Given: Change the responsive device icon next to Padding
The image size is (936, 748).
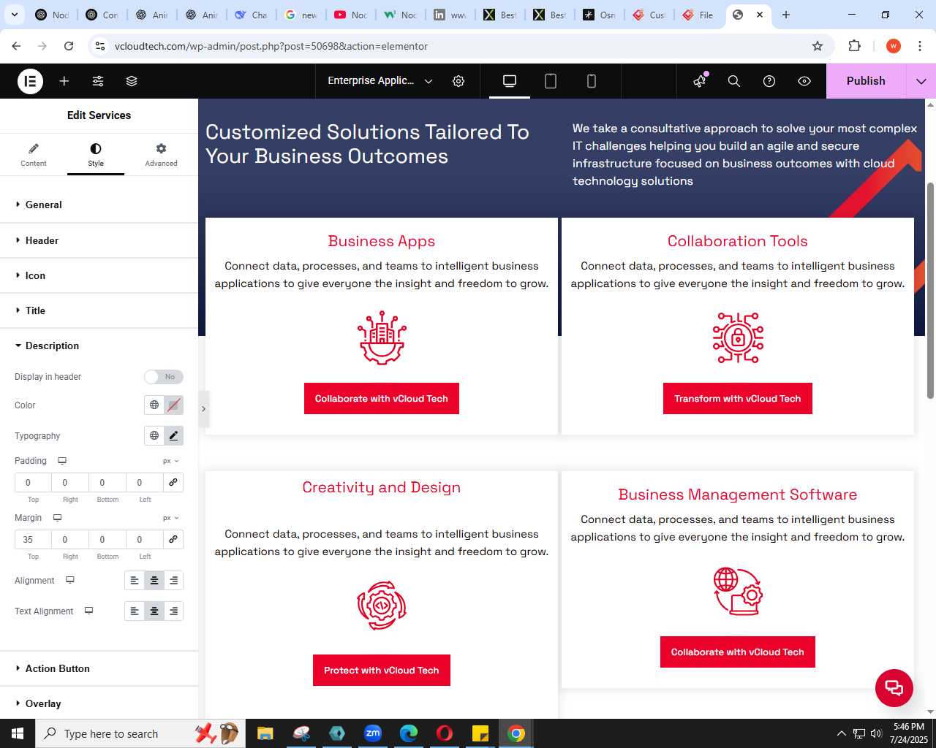Looking at the screenshot, I should click(x=62, y=461).
